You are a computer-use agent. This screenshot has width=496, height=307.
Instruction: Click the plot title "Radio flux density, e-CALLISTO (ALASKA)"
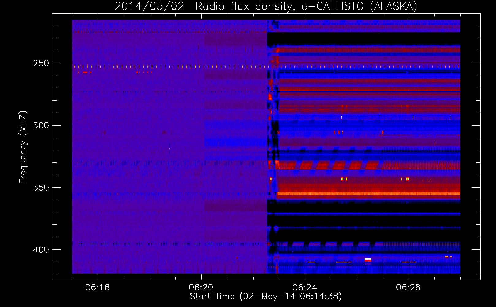[306, 6]
